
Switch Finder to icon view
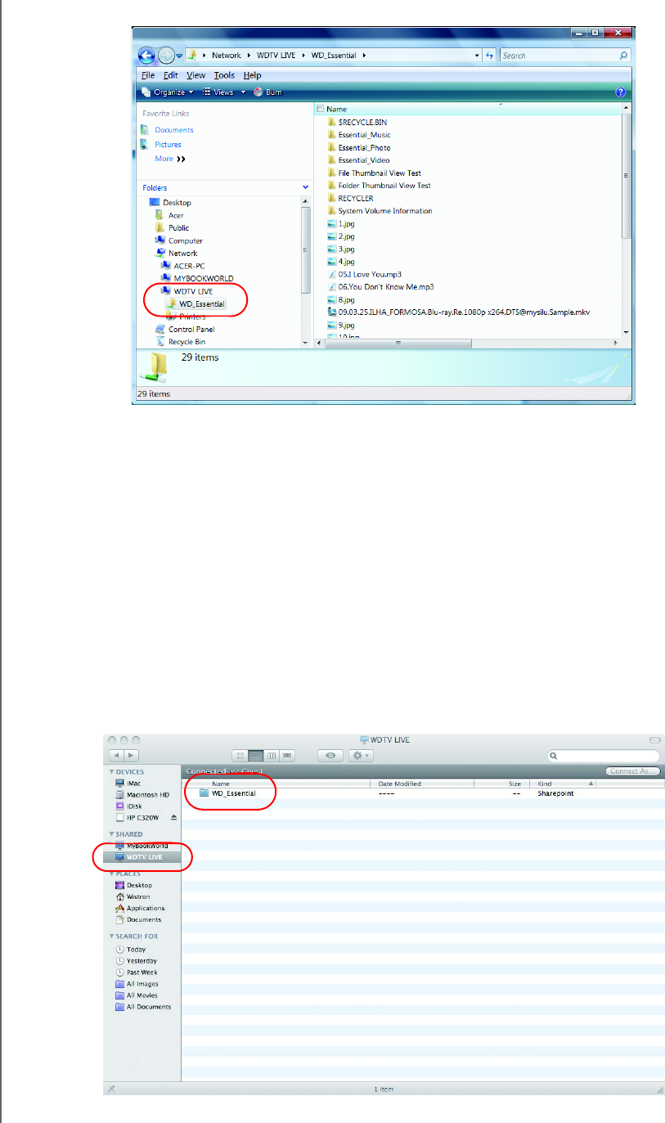[x=241, y=756]
